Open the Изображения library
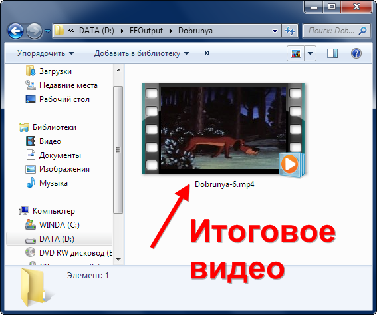Screen dimensions: 377x315 point(64,169)
